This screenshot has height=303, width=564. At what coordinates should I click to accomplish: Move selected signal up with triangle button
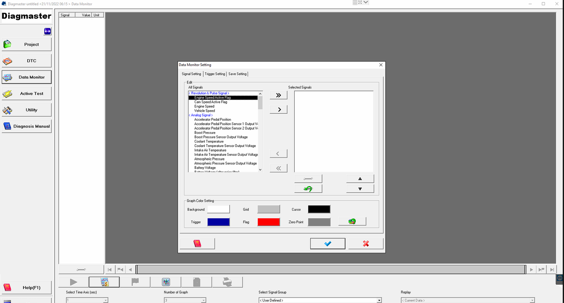pyautogui.click(x=360, y=178)
